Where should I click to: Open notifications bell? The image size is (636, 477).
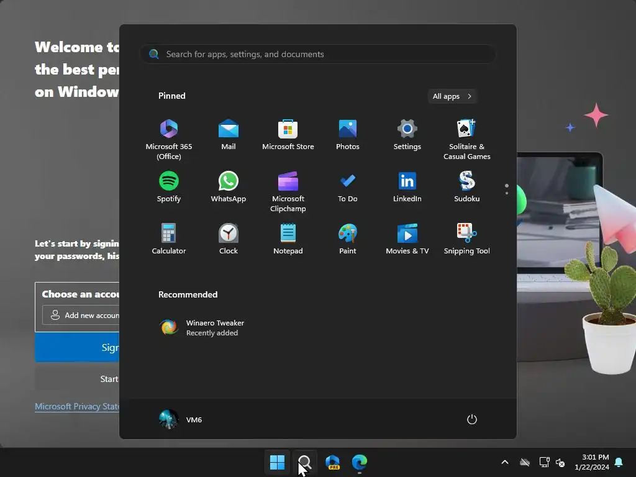click(x=619, y=462)
